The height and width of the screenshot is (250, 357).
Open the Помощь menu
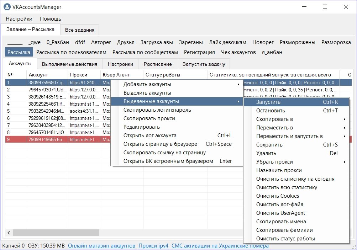pyautogui.click(x=51, y=19)
